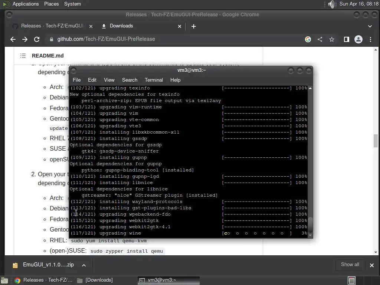The height and width of the screenshot is (285, 380).
Task: Open terminal View menu
Action: pos(109,80)
